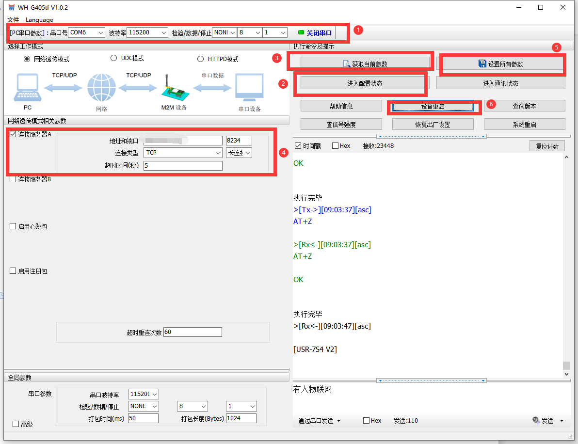Viewport: 578px width, 444px height.
Task: Click the 串口设备 monitor image
Action: click(249, 87)
